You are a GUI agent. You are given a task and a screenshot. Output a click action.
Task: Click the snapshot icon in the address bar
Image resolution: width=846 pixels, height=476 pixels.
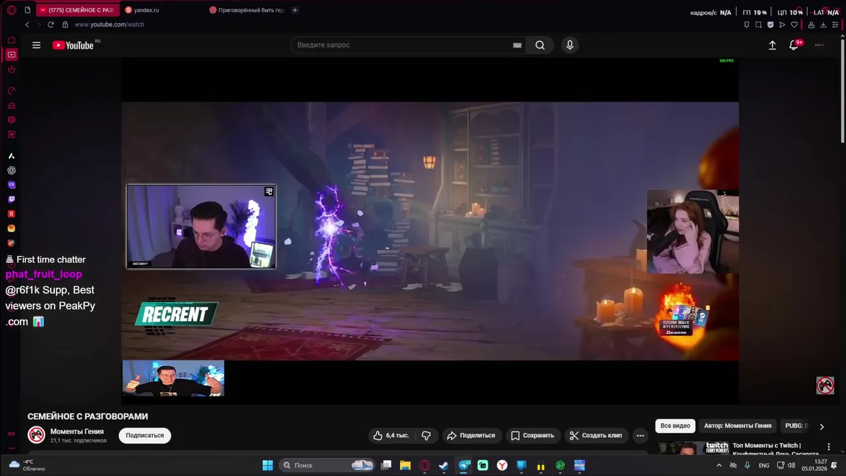click(758, 24)
